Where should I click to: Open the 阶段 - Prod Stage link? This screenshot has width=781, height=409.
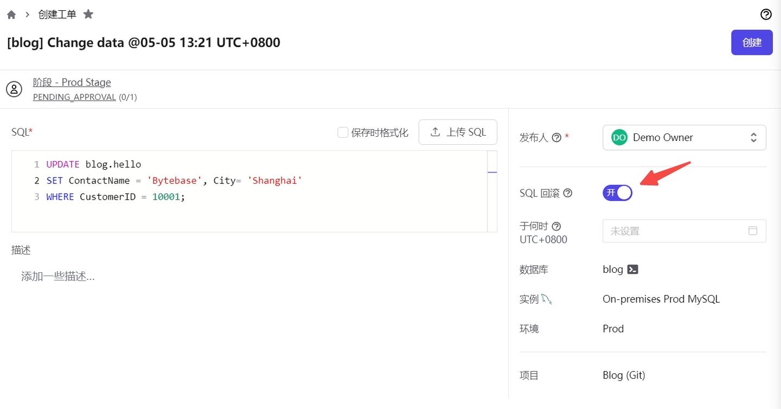[x=72, y=82]
